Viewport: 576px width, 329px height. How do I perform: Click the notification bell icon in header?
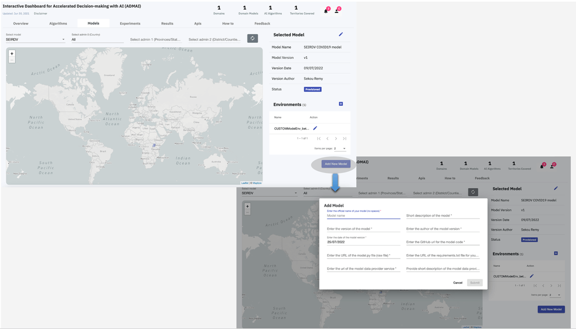(326, 10)
